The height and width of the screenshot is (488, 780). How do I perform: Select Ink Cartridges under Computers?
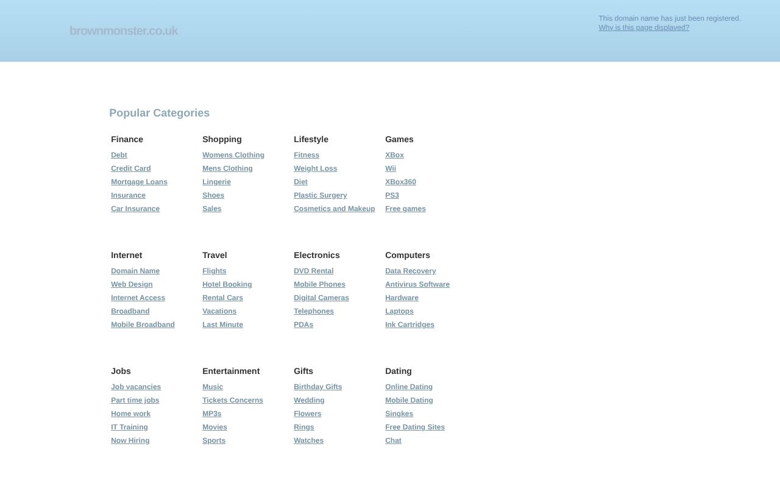[409, 325]
